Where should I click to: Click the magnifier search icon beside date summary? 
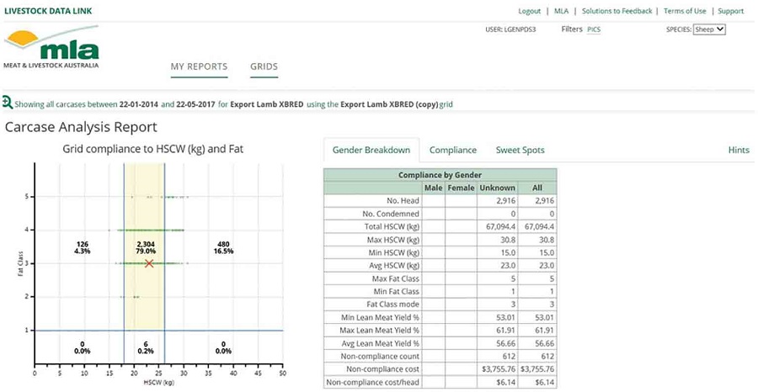(x=7, y=103)
